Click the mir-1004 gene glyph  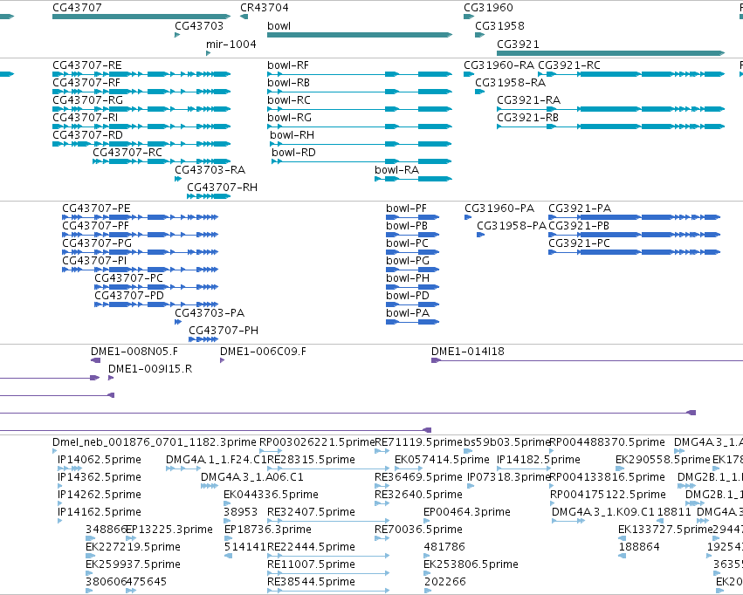(208, 53)
